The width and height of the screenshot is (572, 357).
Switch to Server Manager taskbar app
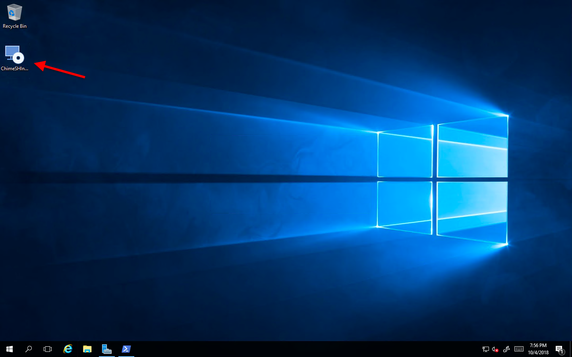click(x=106, y=349)
